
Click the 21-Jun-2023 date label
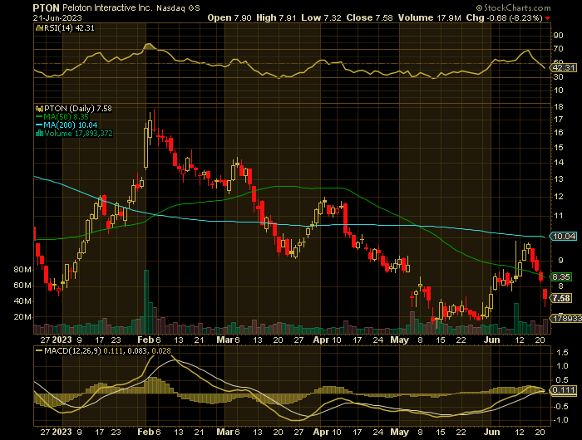click(x=57, y=17)
